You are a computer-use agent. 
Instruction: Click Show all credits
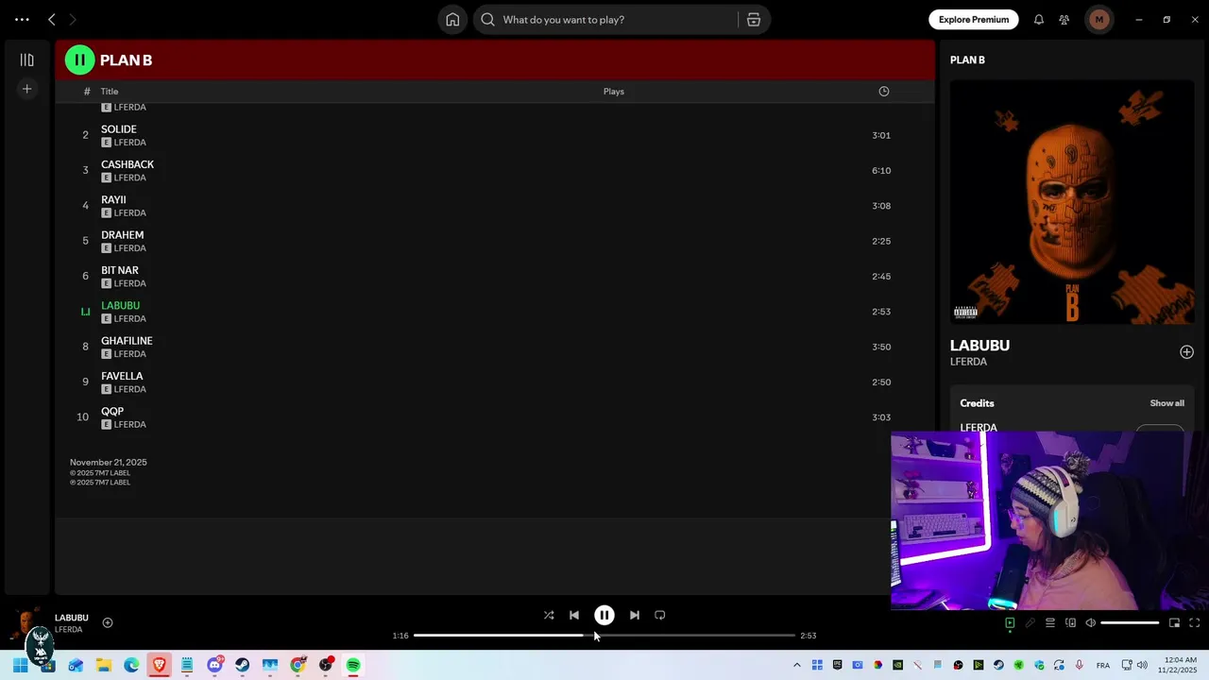coord(1166,403)
